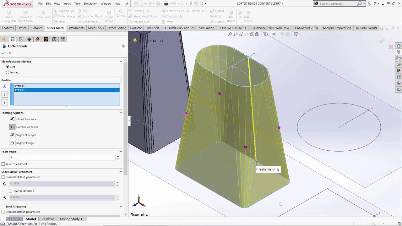Open the Insert menu
This screenshot has height=226, width=402.
pos(67,3)
